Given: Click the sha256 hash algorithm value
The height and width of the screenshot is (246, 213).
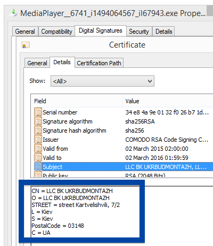Looking at the screenshot, I should [135, 130].
